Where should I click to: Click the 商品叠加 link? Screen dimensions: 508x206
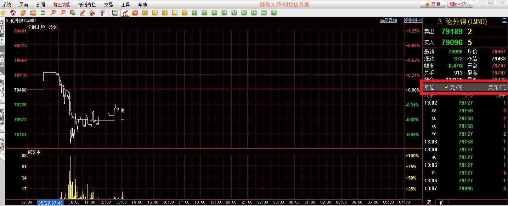pos(388,20)
